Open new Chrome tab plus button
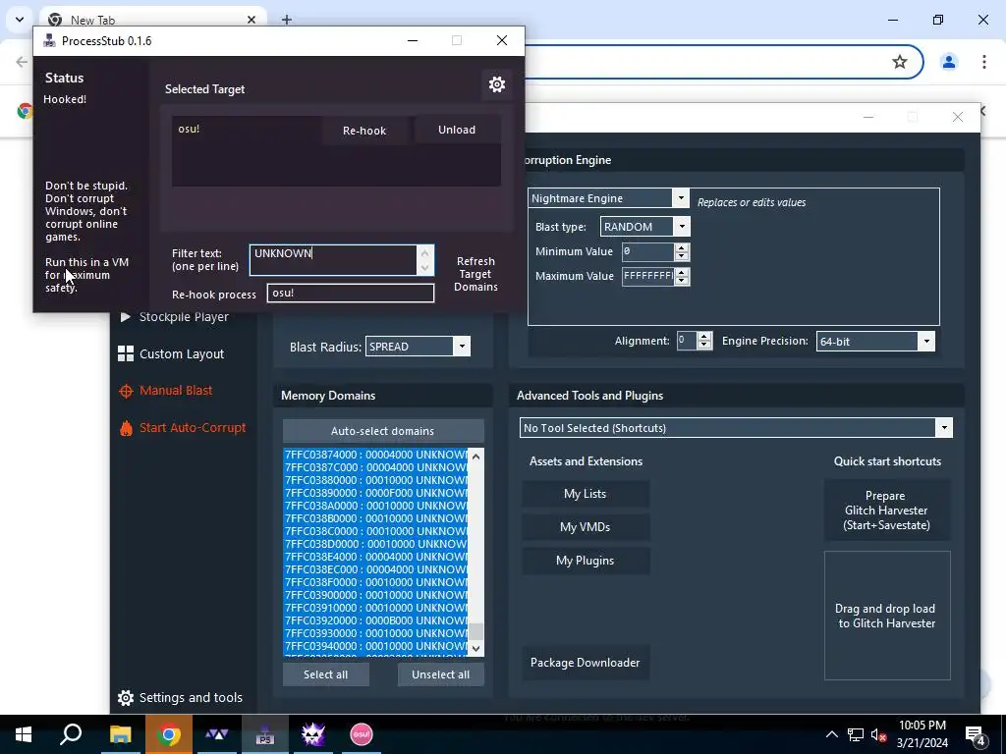This screenshot has height=754, width=1006. tap(287, 20)
